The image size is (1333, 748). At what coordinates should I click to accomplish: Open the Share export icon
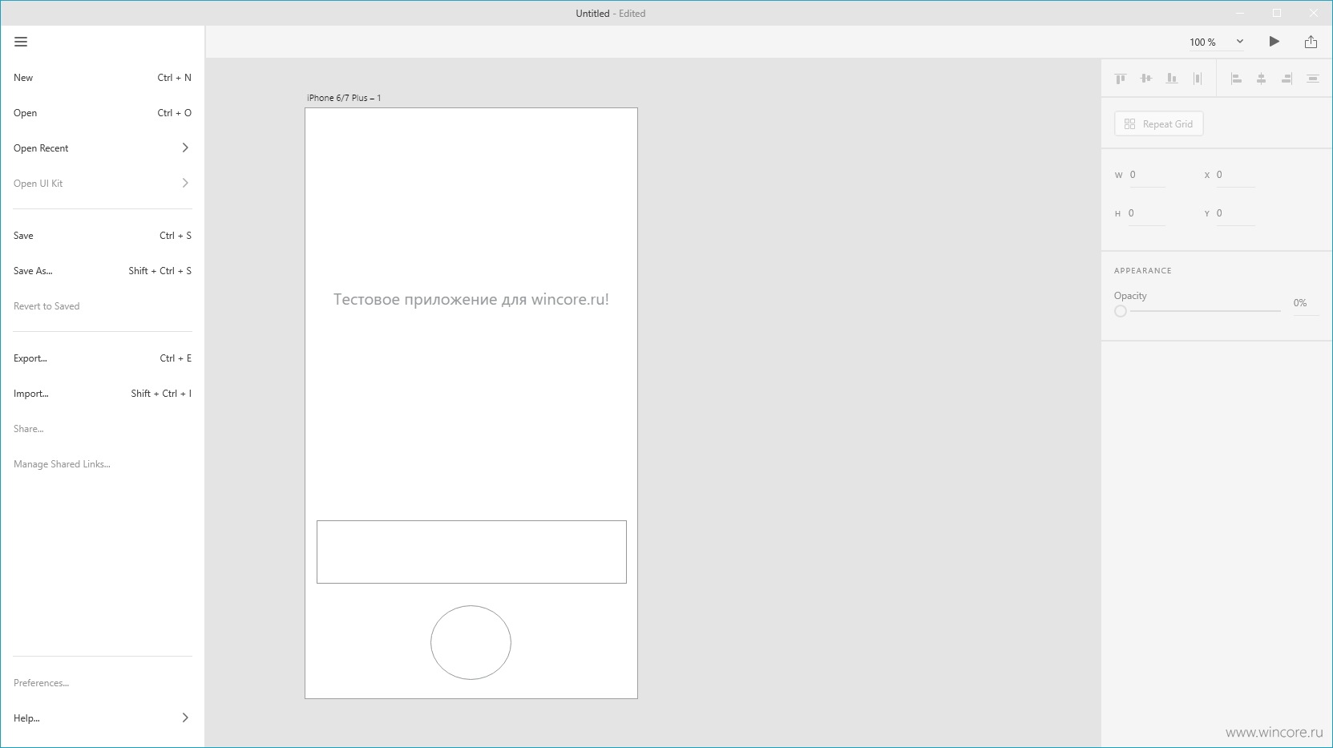[x=1311, y=42]
